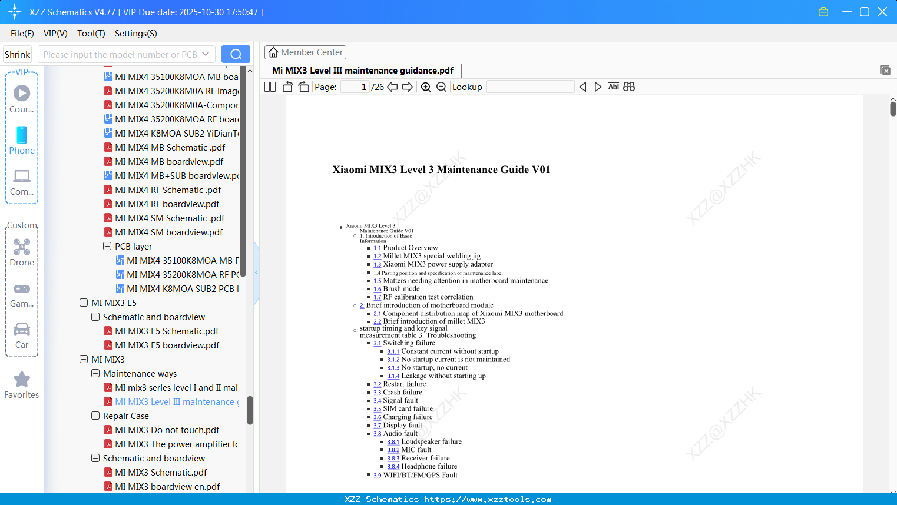
Task: Toggle the Abi text match option
Action: (614, 87)
